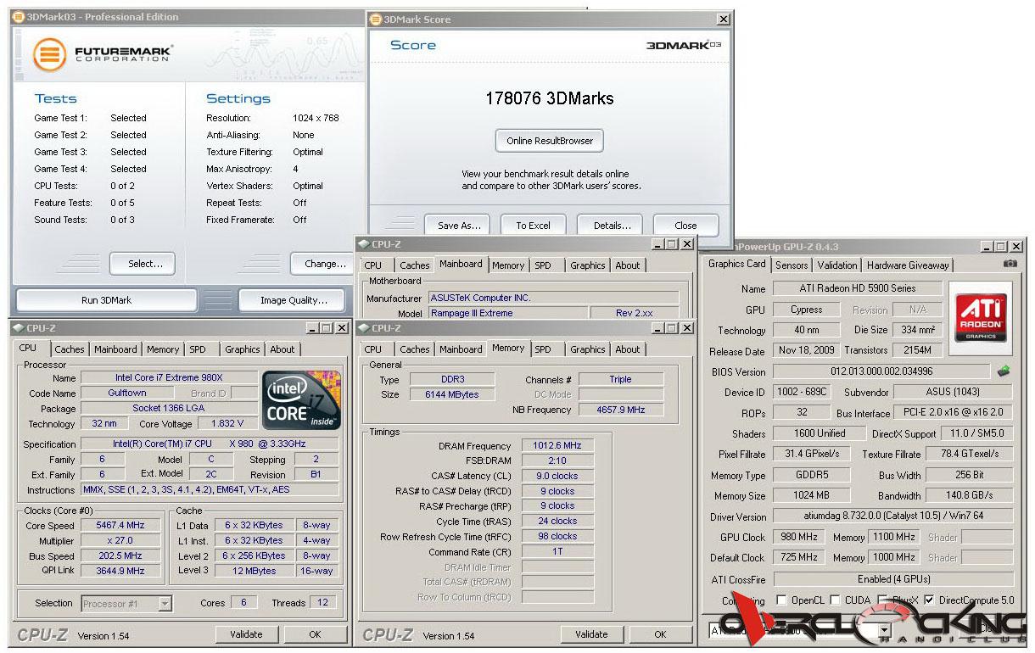This screenshot has height=653, width=1035.
Task: Open the Validation tab in GPU-Z
Action: (x=837, y=265)
